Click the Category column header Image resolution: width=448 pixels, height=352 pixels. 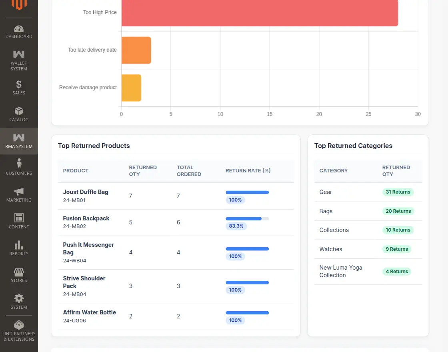(334, 170)
